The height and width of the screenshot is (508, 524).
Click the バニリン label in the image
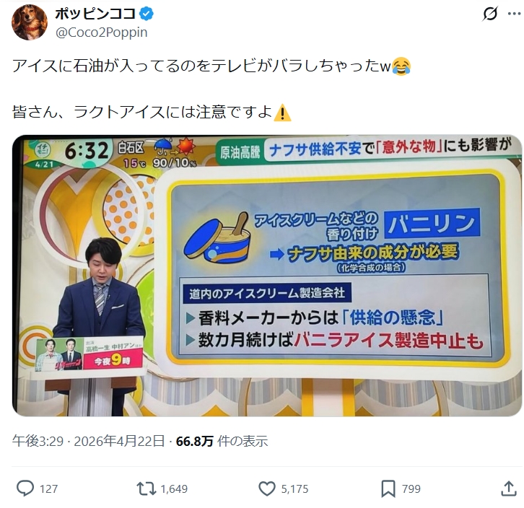pos(432,223)
